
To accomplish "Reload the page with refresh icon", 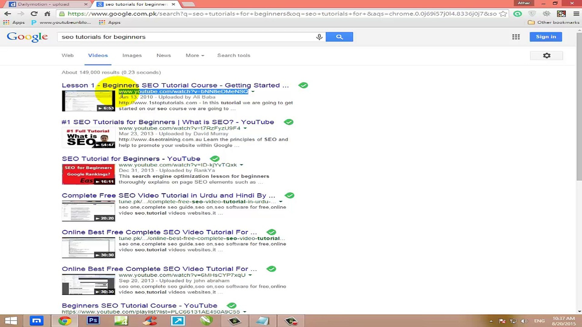I will pyautogui.click(x=34, y=14).
